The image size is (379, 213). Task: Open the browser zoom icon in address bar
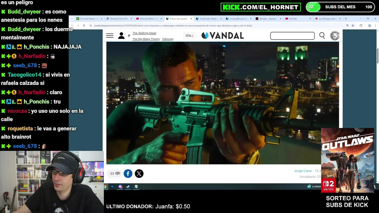(x=347, y=25)
